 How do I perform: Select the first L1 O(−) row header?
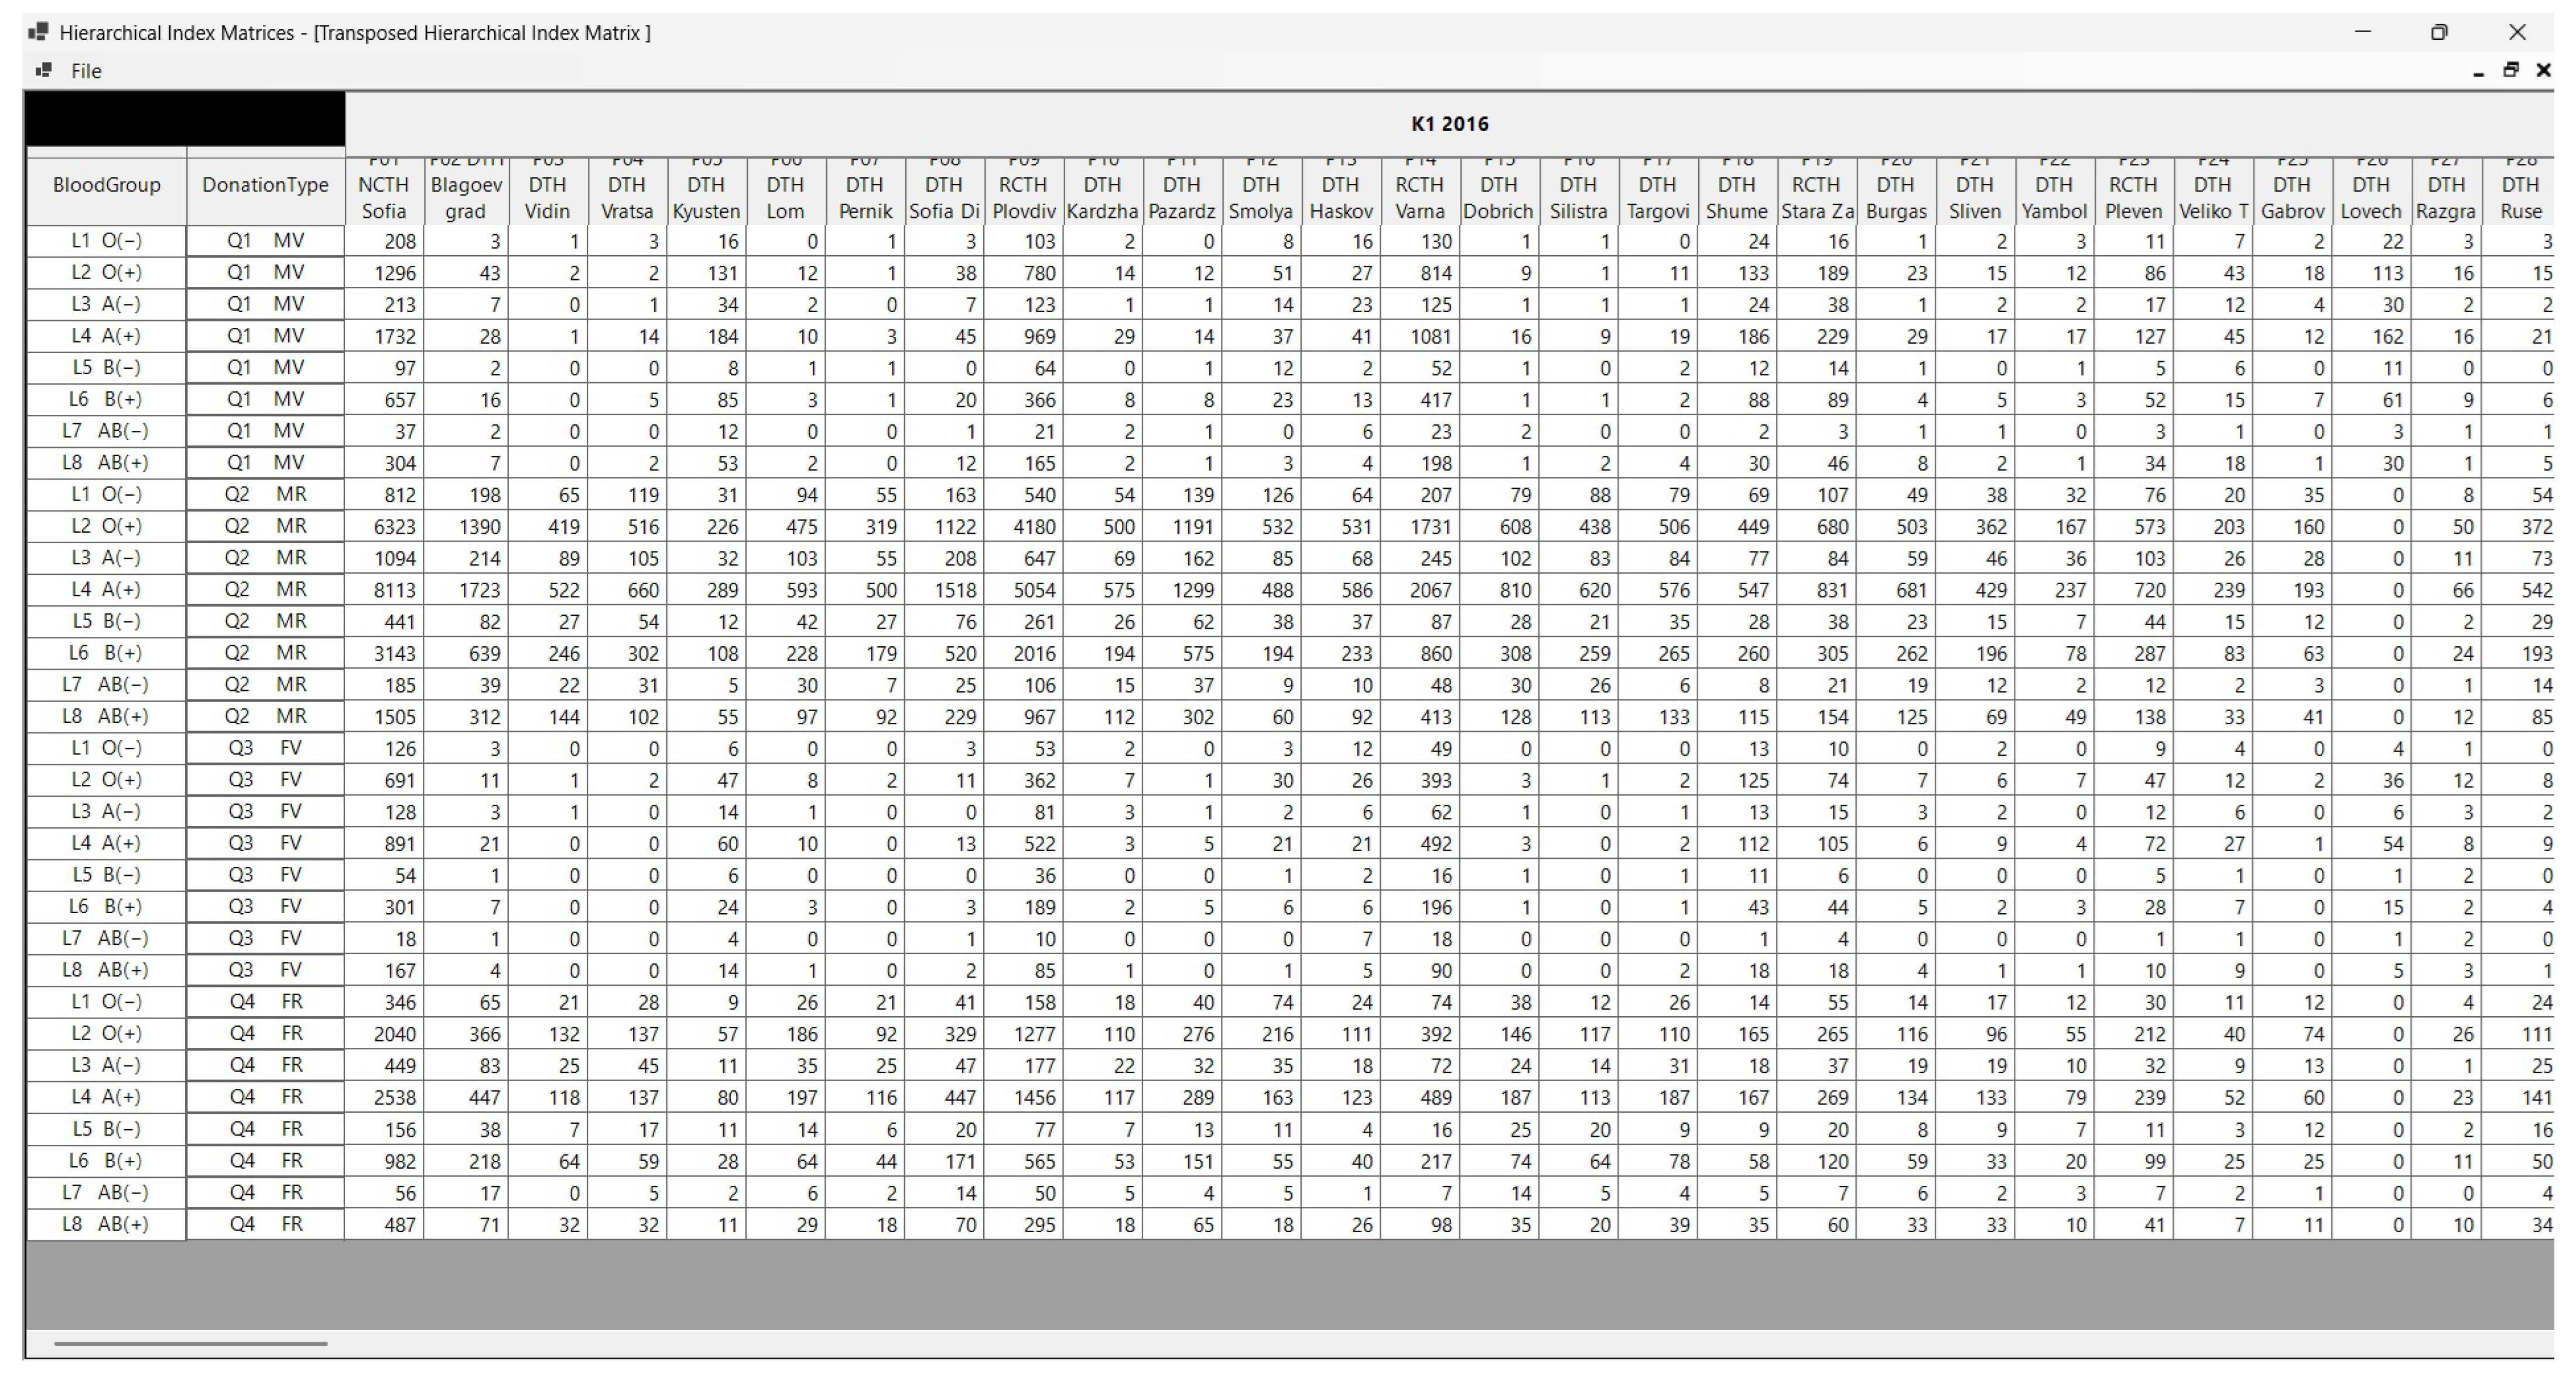coord(106,241)
